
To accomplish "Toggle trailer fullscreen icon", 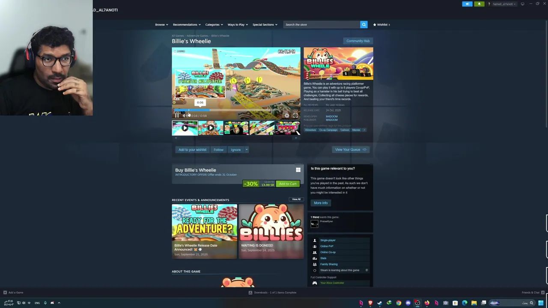I will click(x=295, y=115).
